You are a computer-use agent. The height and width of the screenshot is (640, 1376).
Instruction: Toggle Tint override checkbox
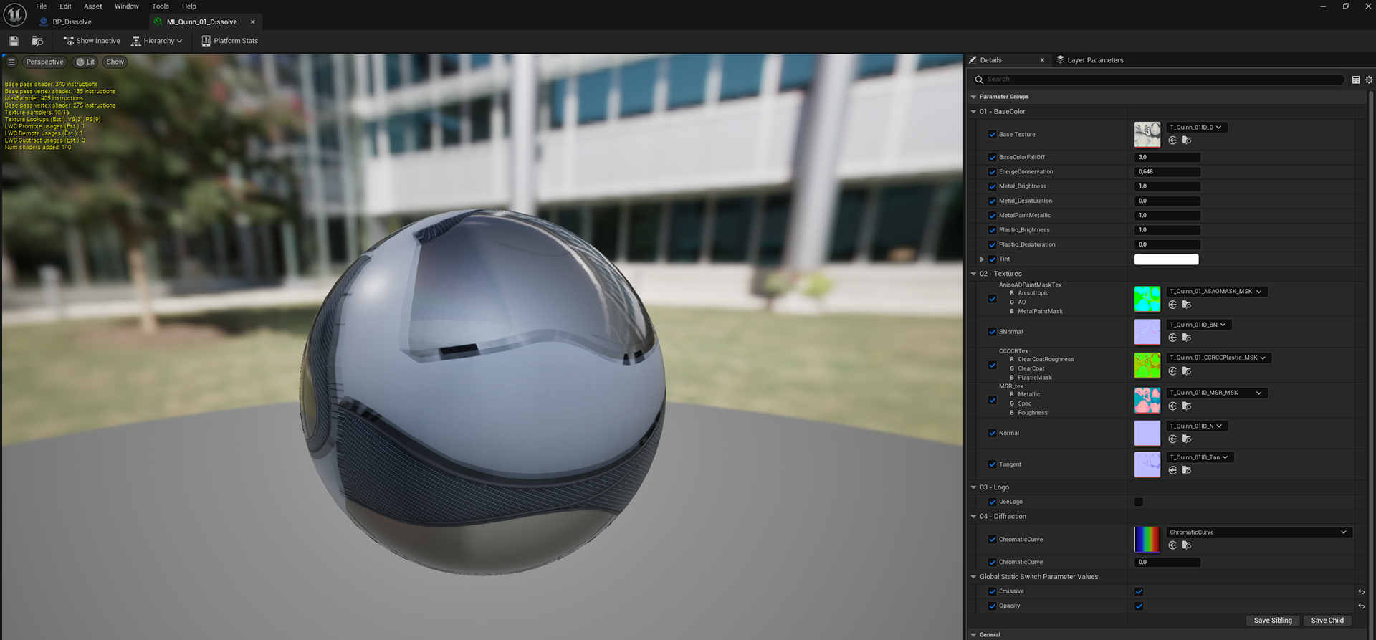[993, 259]
